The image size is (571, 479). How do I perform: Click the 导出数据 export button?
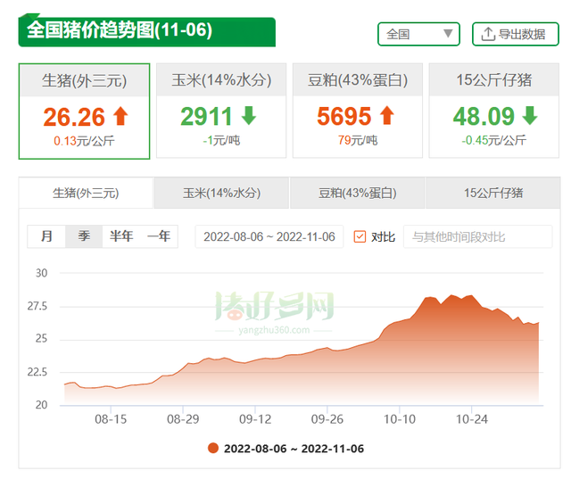[515, 34]
